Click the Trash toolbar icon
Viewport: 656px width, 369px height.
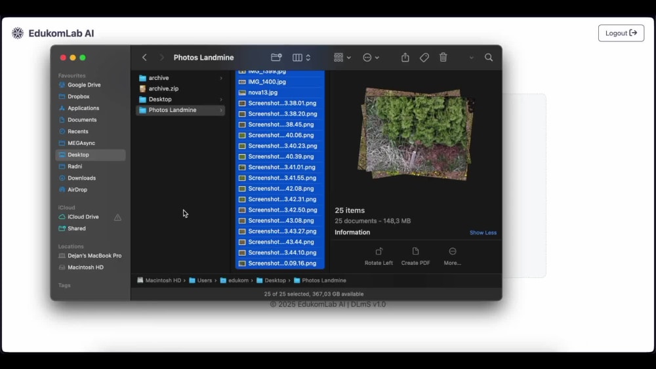443,57
